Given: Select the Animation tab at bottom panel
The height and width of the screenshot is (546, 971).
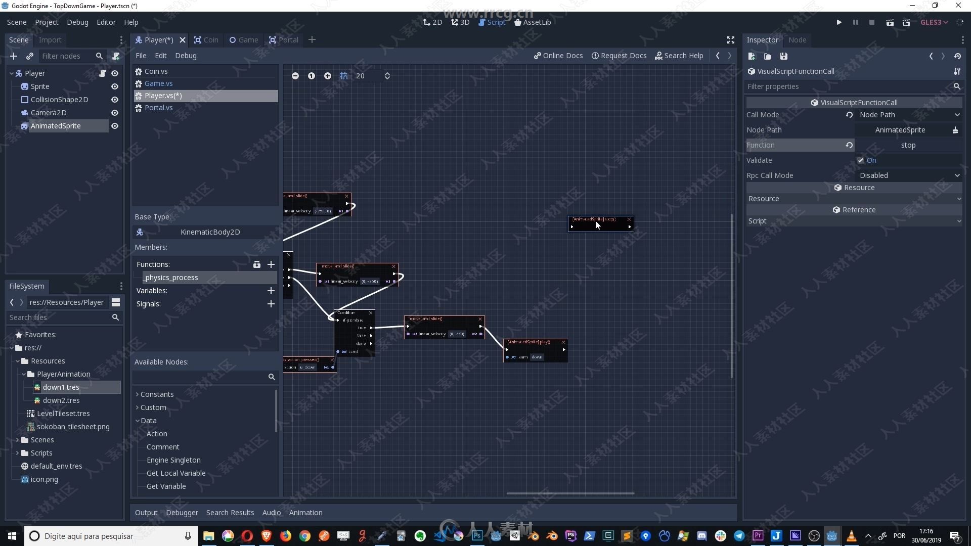Looking at the screenshot, I should (x=306, y=512).
